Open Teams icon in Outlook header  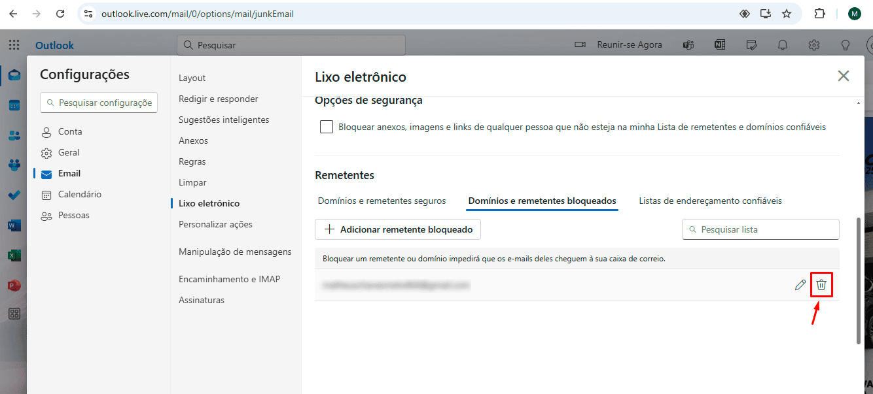tap(688, 45)
